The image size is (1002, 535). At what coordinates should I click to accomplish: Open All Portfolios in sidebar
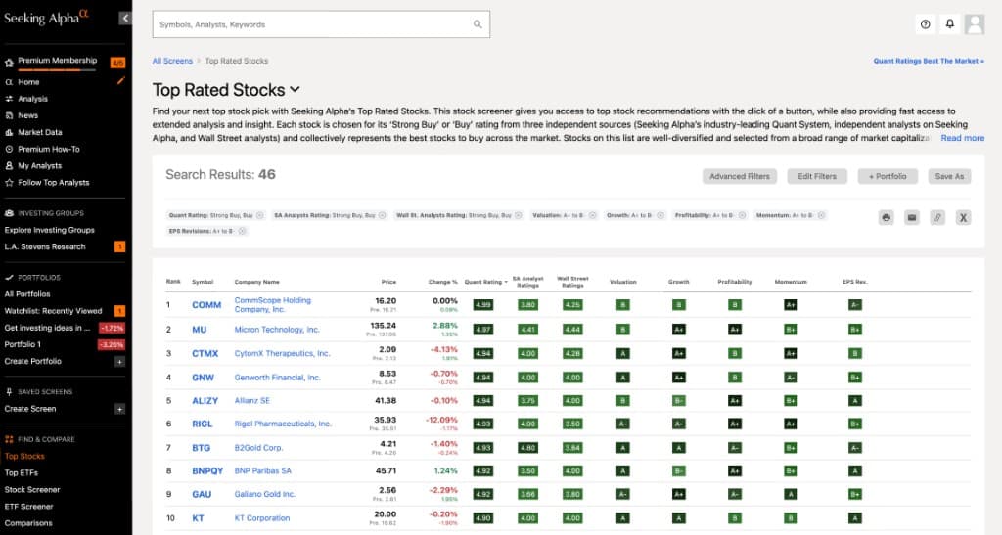point(26,294)
